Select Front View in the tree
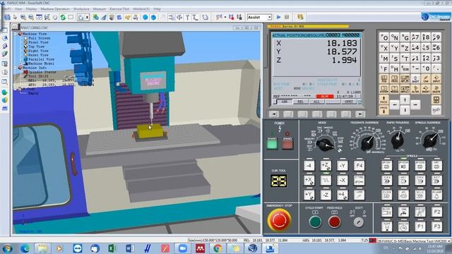The width and height of the screenshot is (452, 254). (x=38, y=42)
